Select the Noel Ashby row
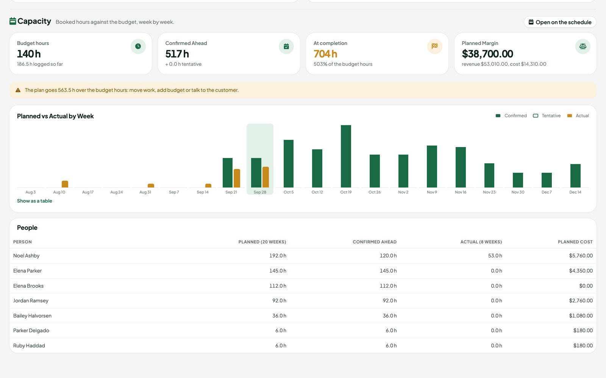 tap(303, 256)
